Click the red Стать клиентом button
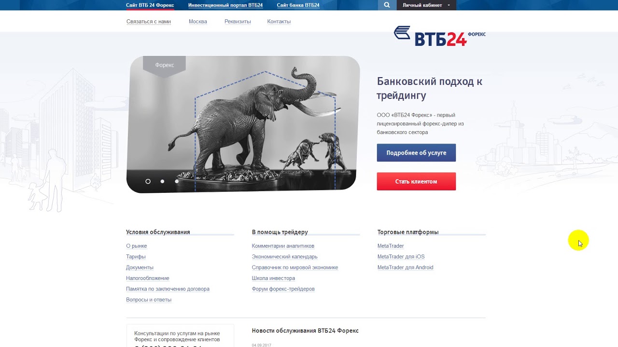 (416, 182)
